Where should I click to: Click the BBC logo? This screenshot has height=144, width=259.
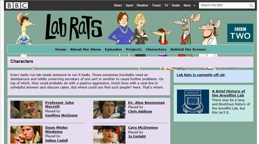coord(17,5)
